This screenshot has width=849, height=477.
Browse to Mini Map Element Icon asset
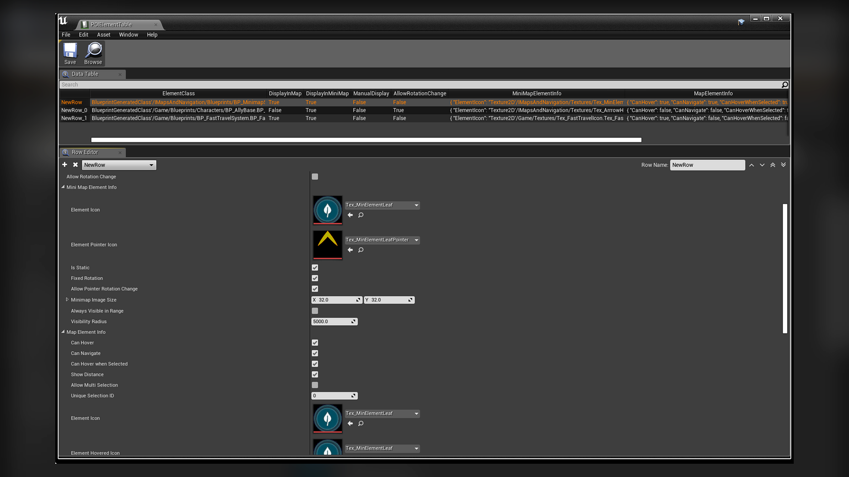tap(361, 215)
